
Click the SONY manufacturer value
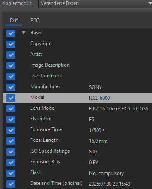tap(95, 87)
